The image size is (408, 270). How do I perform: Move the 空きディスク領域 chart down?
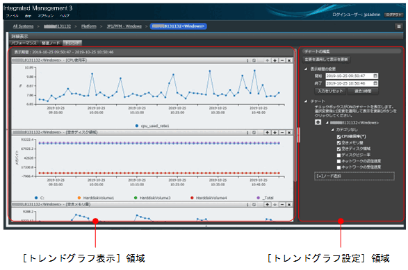pos(275,133)
